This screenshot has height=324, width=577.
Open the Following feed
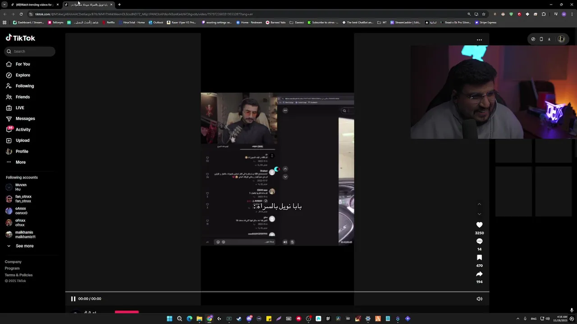(20, 86)
